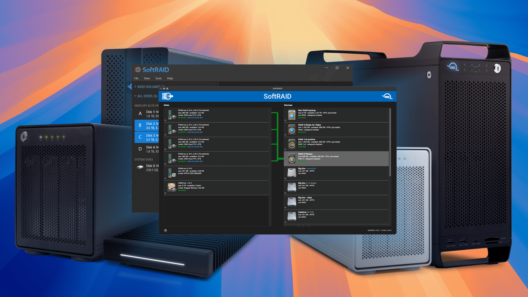Expand the APPLE SSD SM0256F disk details

[165, 178]
